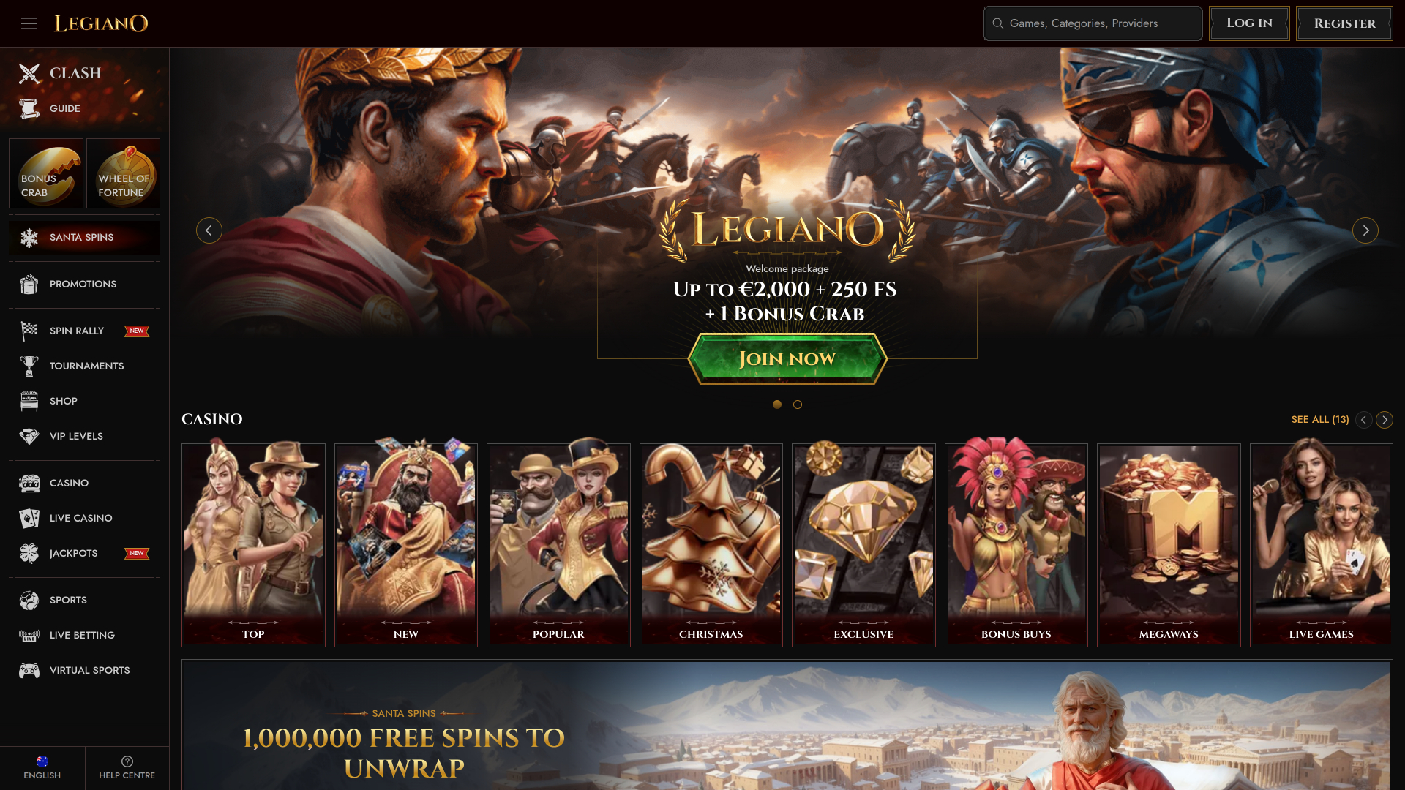Click the Clash crossed swords icon
This screenshot has width=1405, height=790.
29,73
